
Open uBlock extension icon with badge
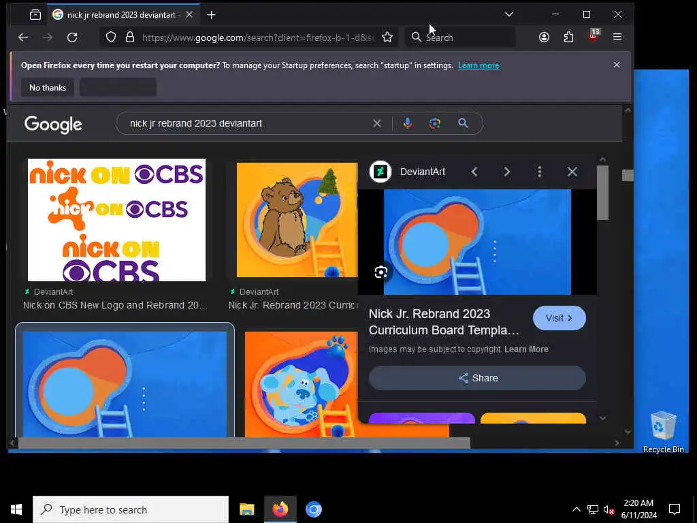tap(594, 35)
